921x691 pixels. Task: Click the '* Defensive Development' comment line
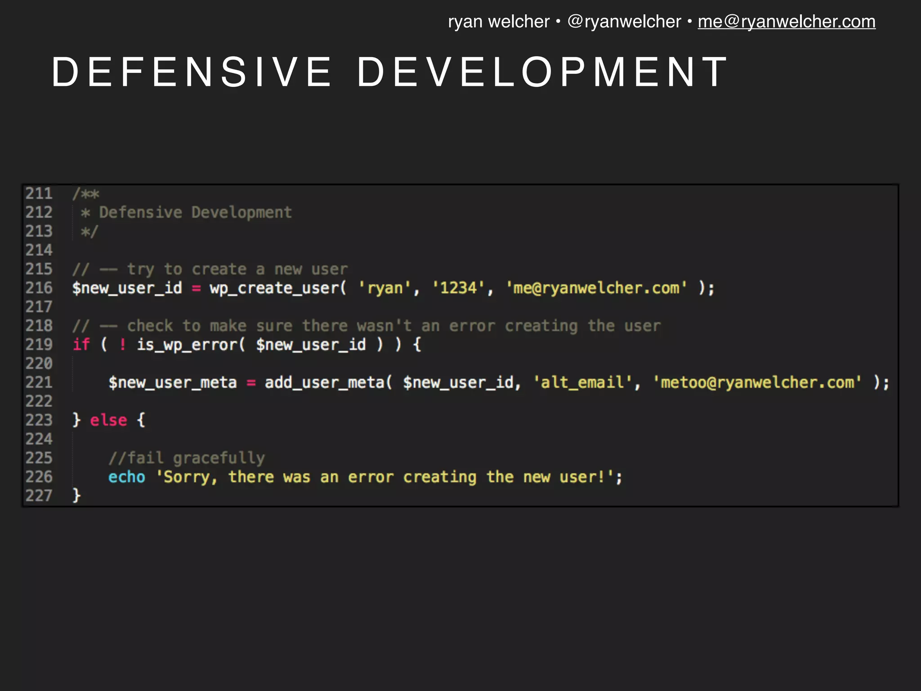[186, 212]
